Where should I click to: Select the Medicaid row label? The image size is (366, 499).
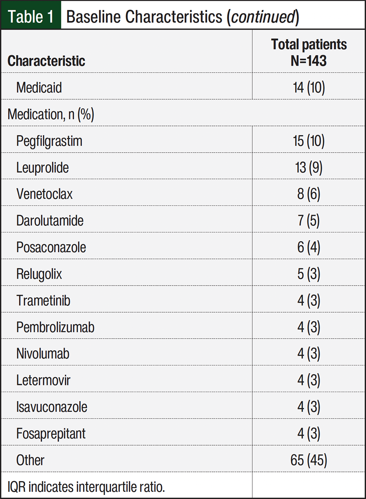(39, 87)
